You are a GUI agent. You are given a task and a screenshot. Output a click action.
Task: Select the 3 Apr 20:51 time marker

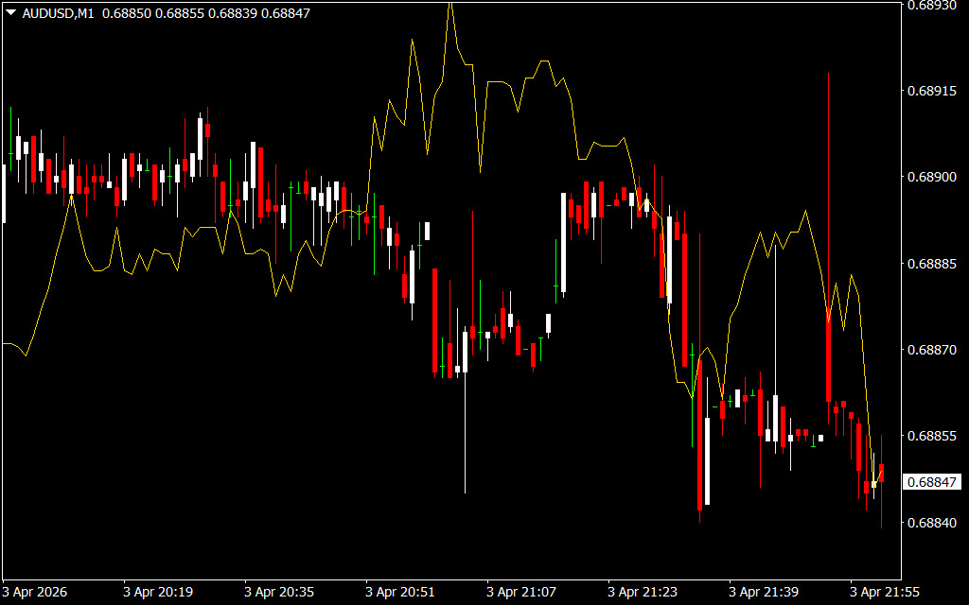400,593
